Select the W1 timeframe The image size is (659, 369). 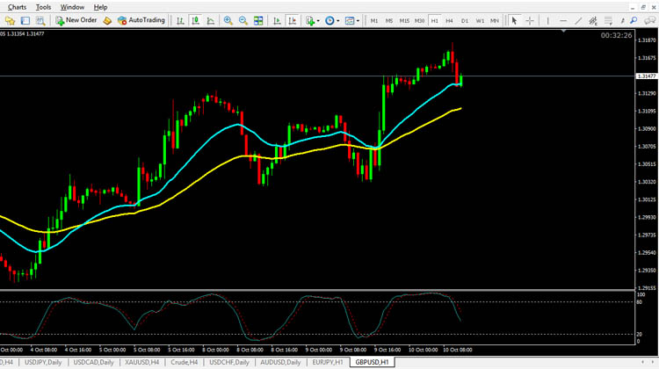[x=480, y=20]
